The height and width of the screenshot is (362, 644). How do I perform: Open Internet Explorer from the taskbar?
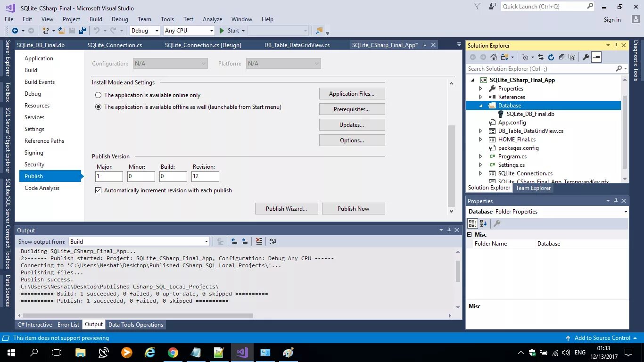coord(150,353)
